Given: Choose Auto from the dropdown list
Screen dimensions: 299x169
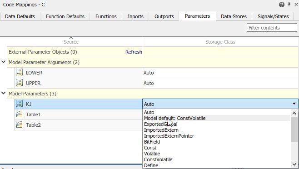Looking at the screenshot, I should coord(217,112).
